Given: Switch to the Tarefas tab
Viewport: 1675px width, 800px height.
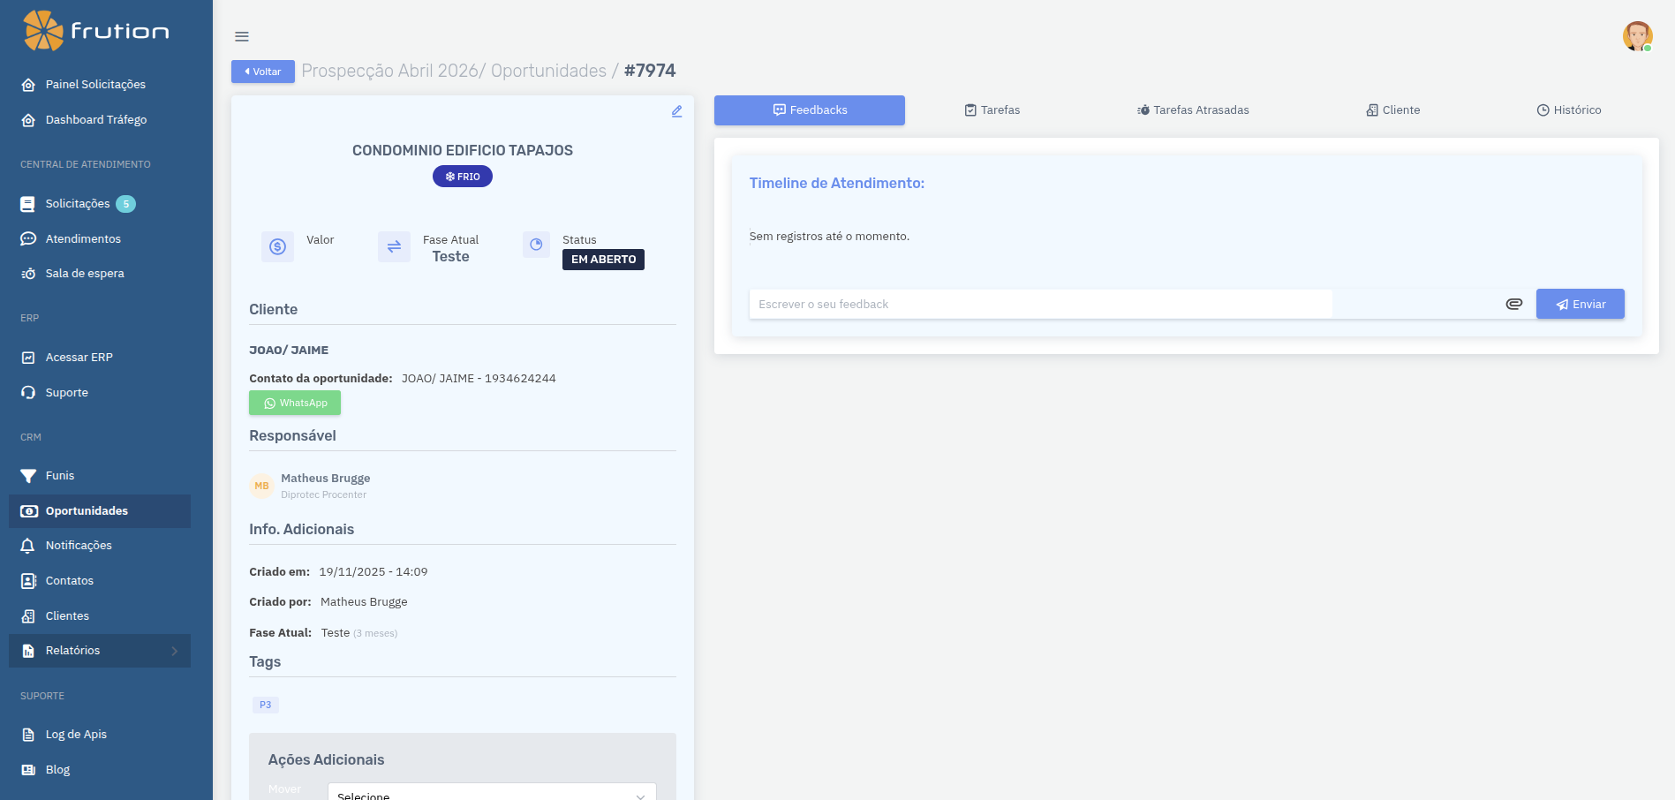Looking at the screenshot, I should coord(991,109).
